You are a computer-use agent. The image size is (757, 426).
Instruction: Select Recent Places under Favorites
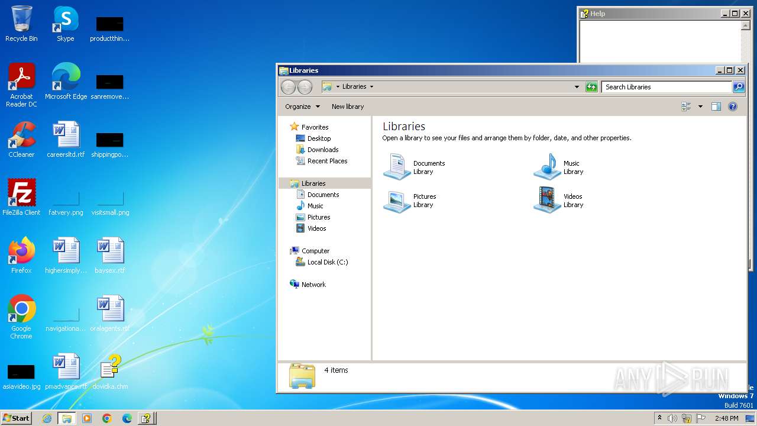[x=327, y=161]
